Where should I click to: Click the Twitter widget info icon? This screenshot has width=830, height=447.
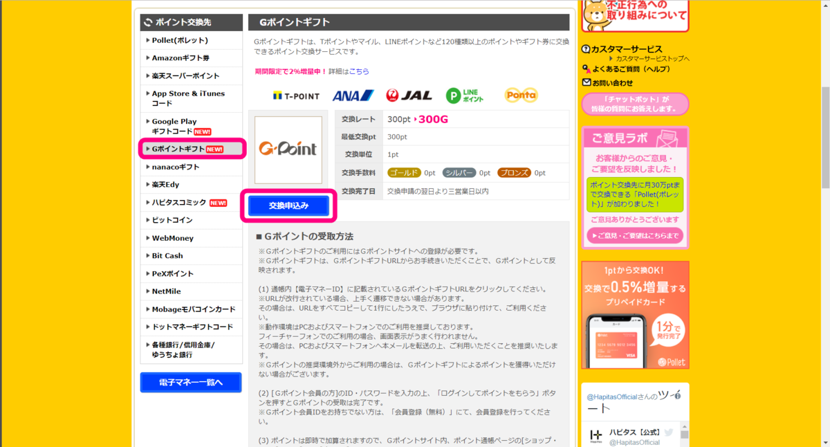pos(679,394)
